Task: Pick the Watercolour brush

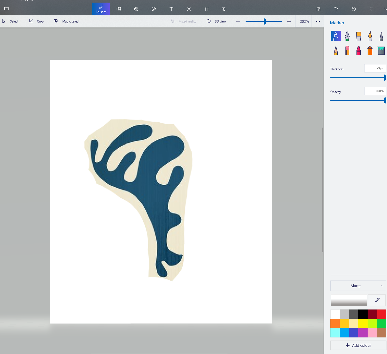Action: [370, 36]
